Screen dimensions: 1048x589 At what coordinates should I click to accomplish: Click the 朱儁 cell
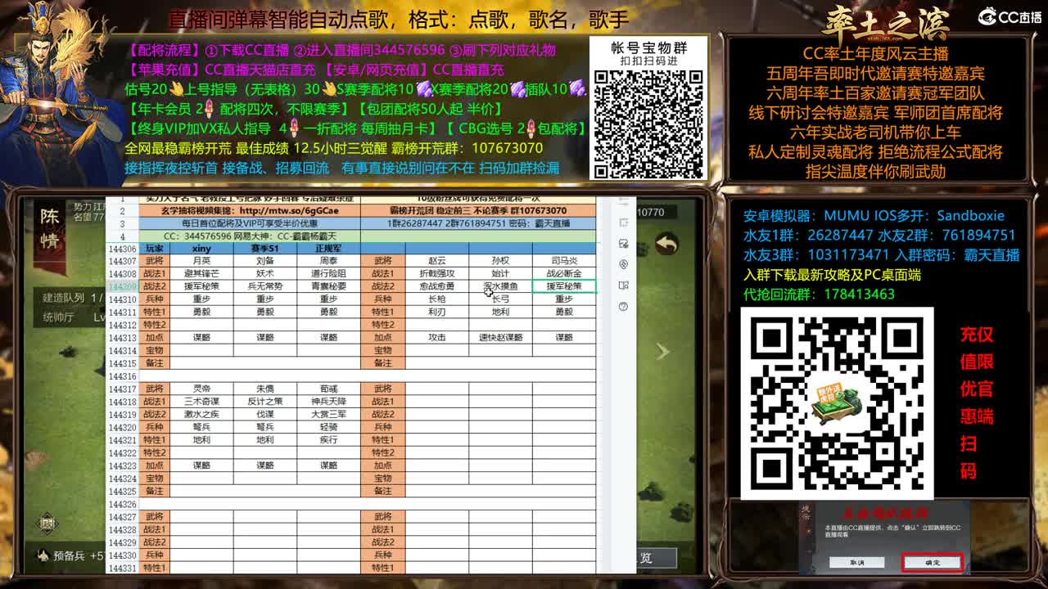coord(265,389)
